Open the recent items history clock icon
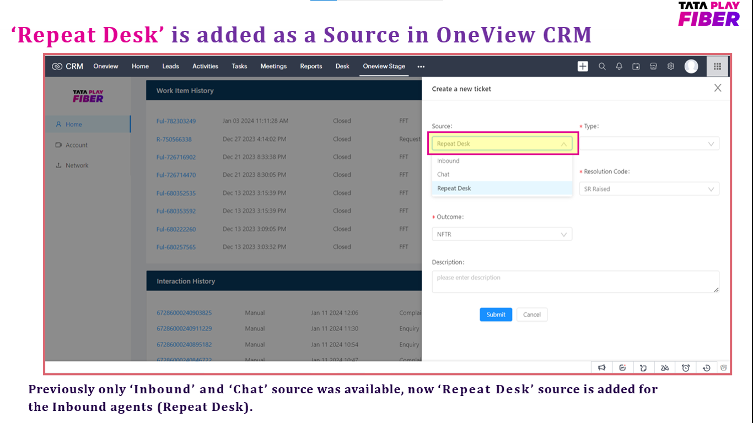753x423 pixels. (707, 367)
